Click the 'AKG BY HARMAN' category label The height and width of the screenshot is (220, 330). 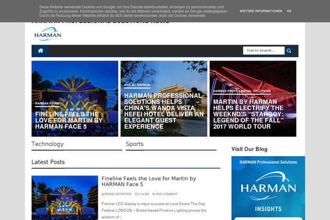click(137, 85)
